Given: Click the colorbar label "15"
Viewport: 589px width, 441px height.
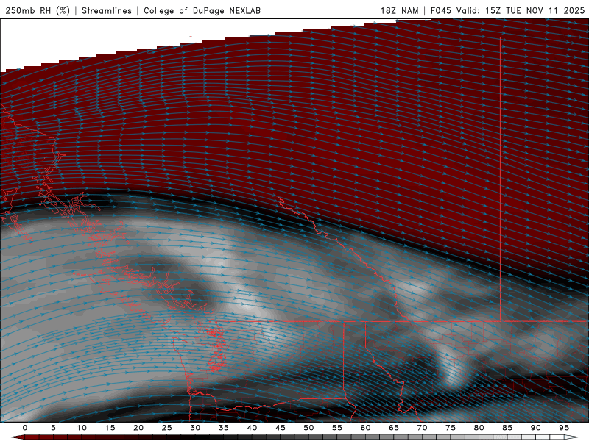Looking at the screenshot, I should (110, 428).
